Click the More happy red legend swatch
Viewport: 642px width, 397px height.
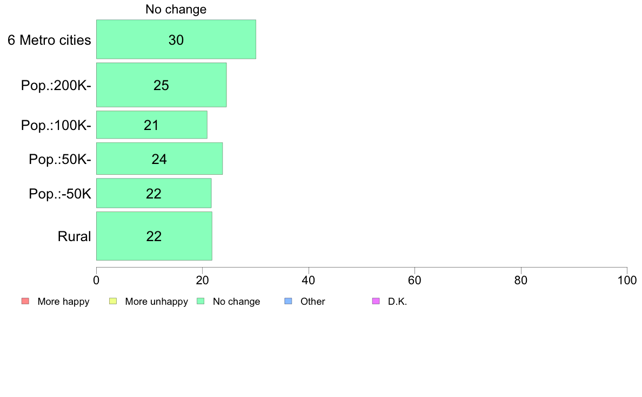(x=25, y=302)
